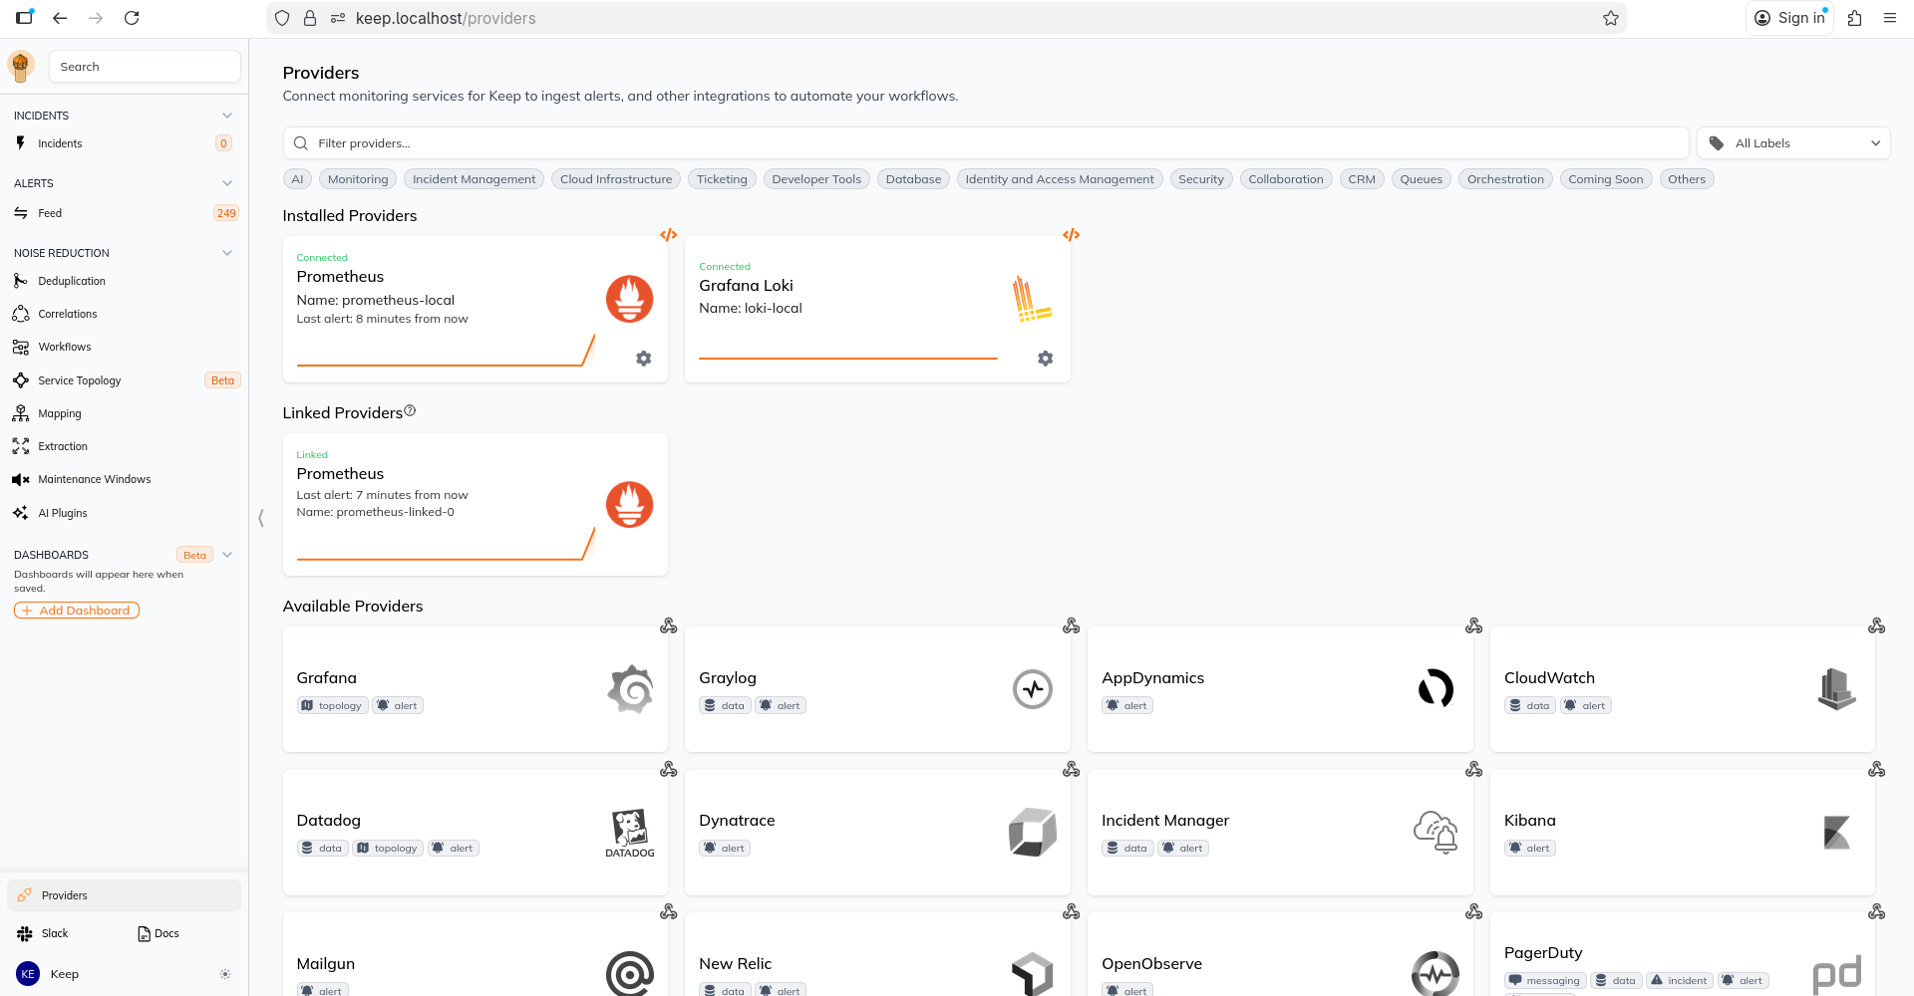Open the Dynatrace provider card
Screen dimensions: 1914x996
(877, 833)
